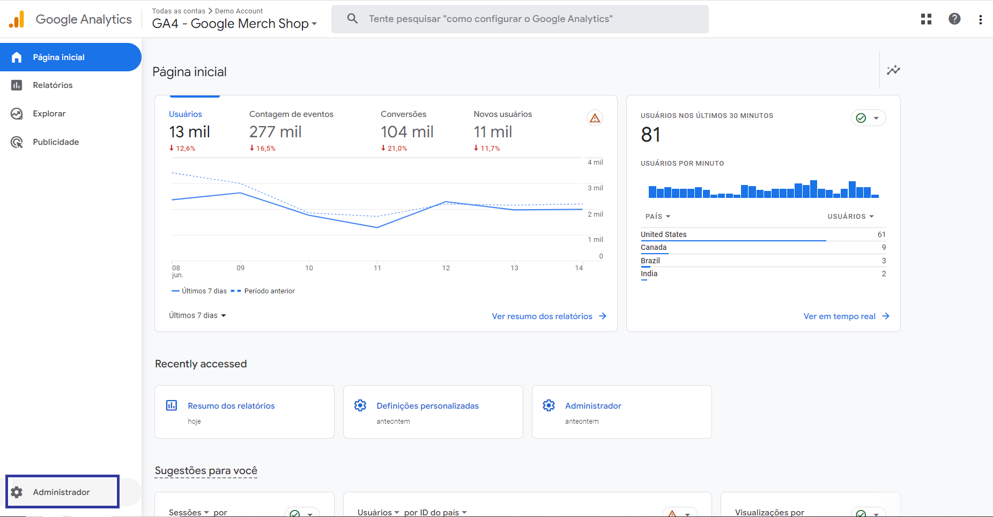Open the USUÁRIOS metric dropdown in realtime card
The image size is (993, 517).
click(x=850, y=216)
